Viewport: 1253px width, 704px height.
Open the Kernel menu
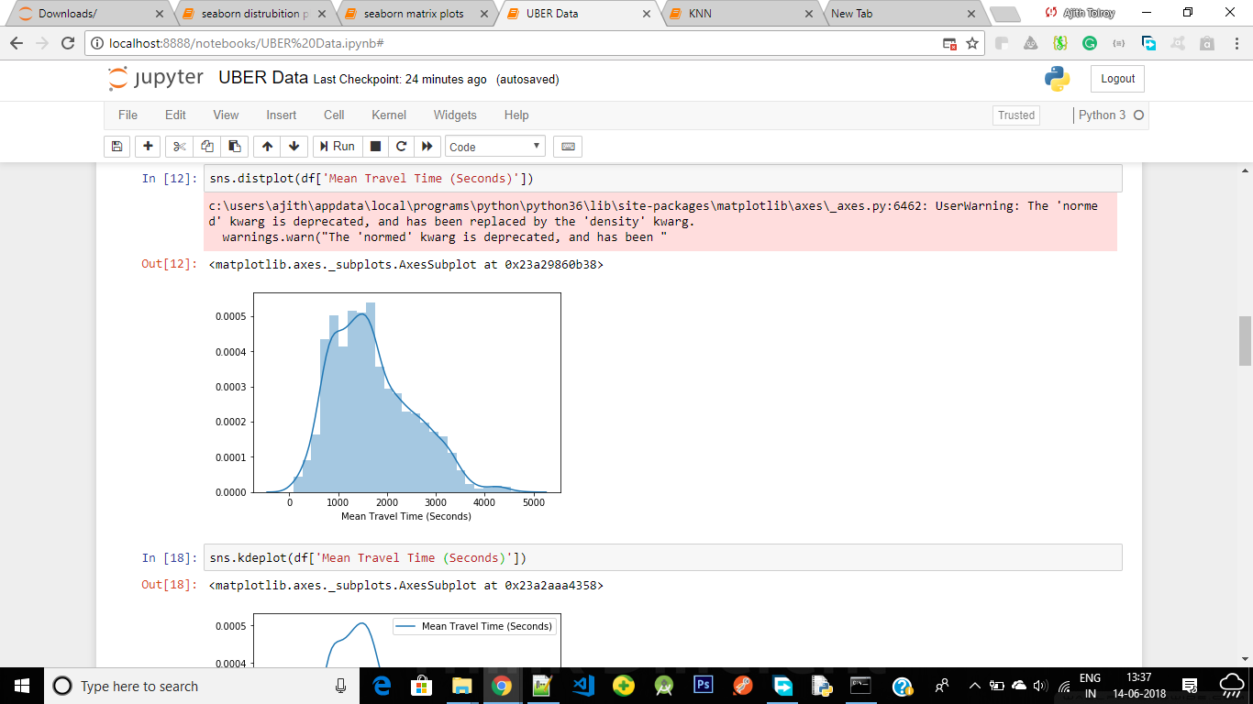click(388, 115)
